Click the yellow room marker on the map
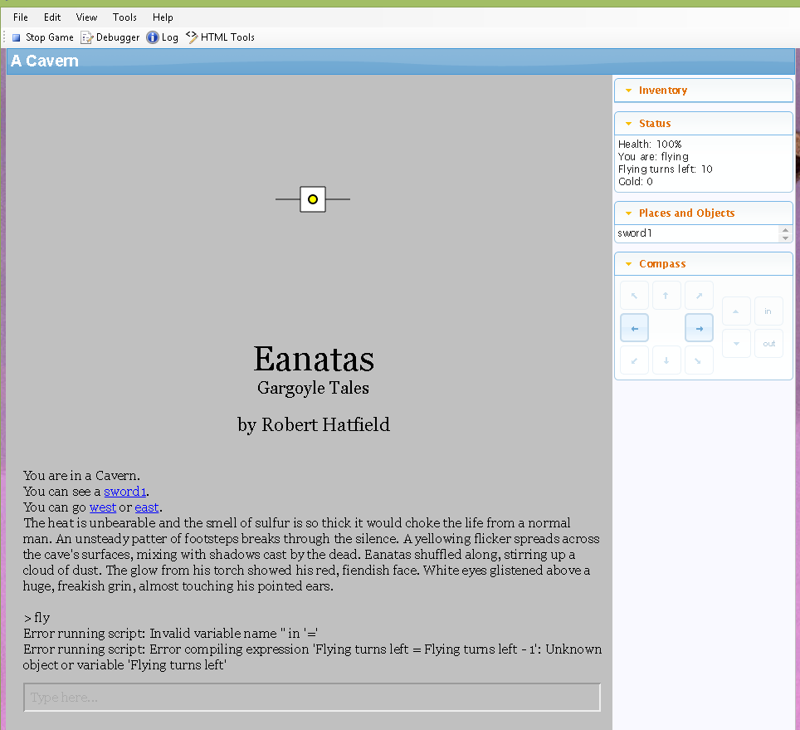This screenshot has height=730, width=800. (x=313, y=199)
